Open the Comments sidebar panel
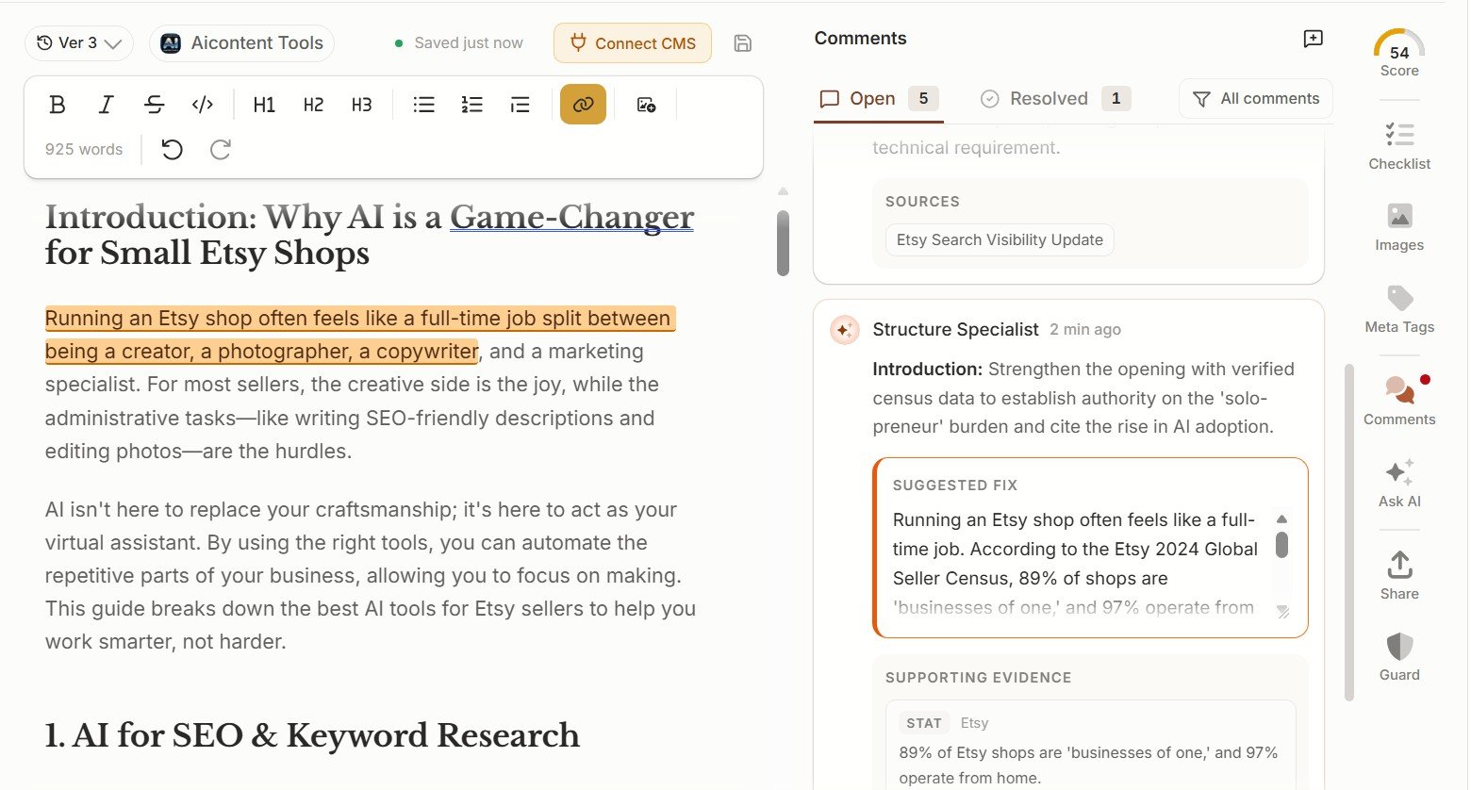The image size is (1471, 790). pyautogui.click(x=1399, y=402)
